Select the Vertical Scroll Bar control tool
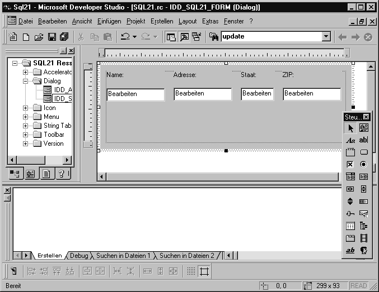 pos(363,189)
